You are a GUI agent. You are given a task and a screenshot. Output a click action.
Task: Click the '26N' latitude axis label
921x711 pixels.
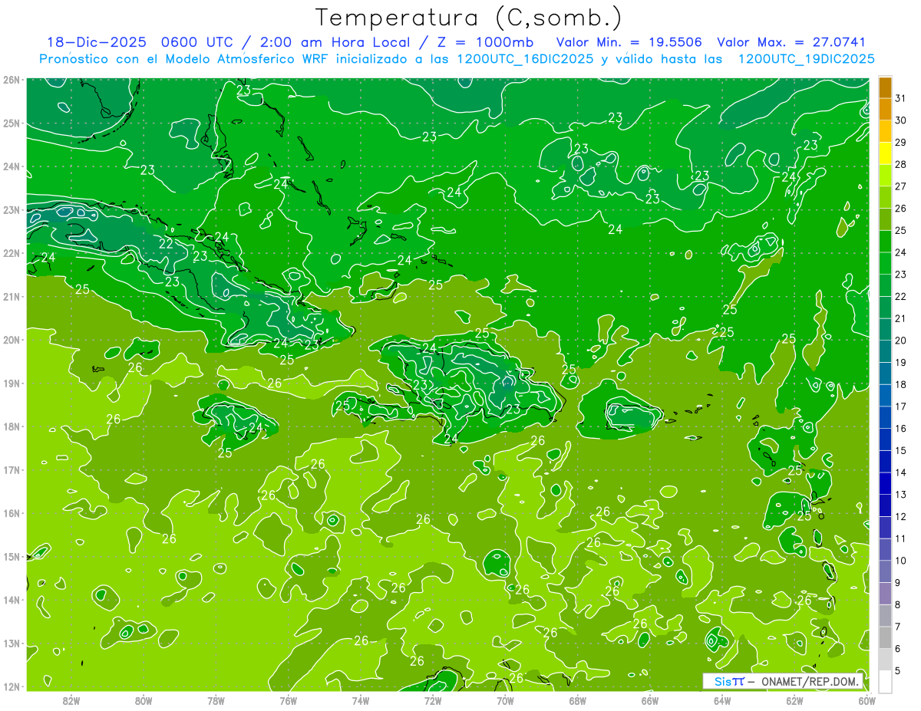[12, 80]
